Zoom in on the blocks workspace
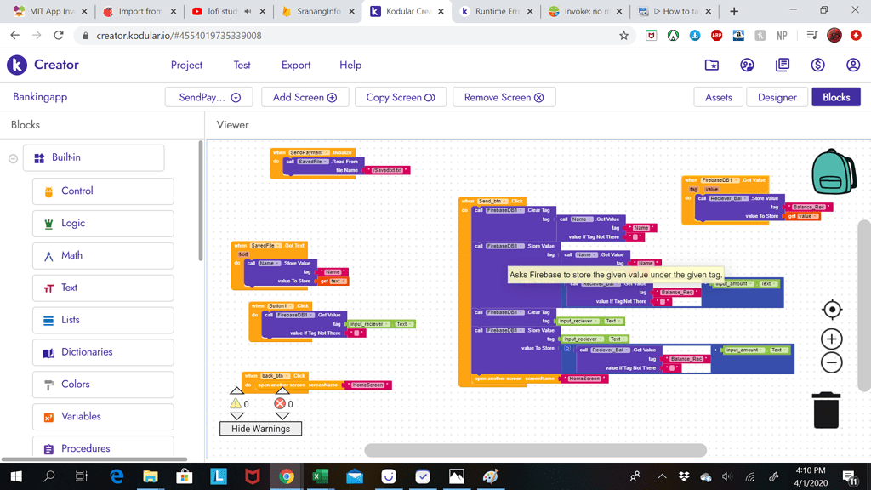 [832, 339]
